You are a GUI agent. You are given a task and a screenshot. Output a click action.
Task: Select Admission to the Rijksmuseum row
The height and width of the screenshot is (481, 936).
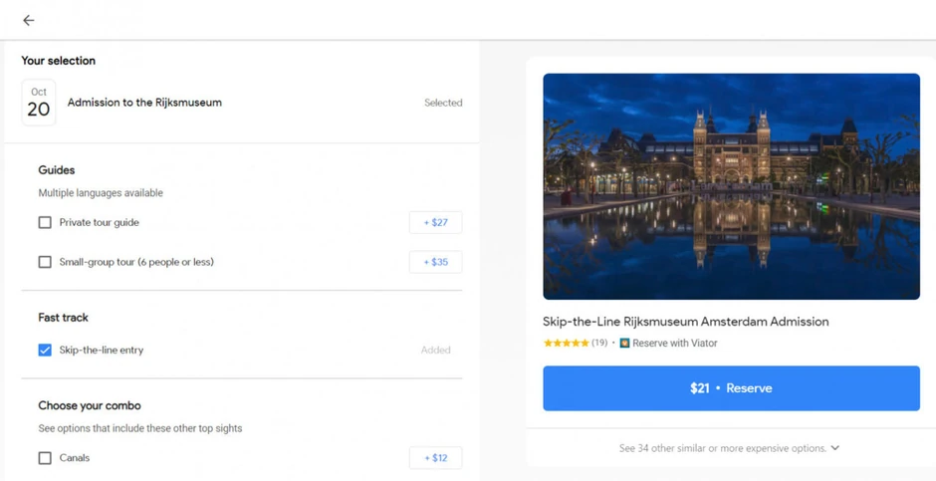click(144, 103)
